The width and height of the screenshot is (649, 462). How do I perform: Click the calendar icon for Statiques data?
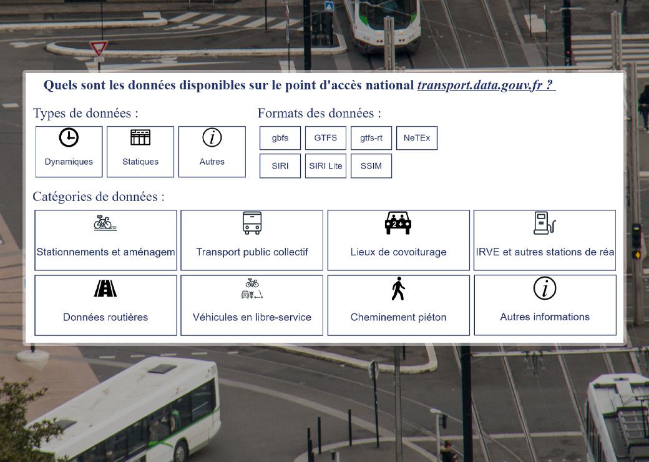[140, 137]
